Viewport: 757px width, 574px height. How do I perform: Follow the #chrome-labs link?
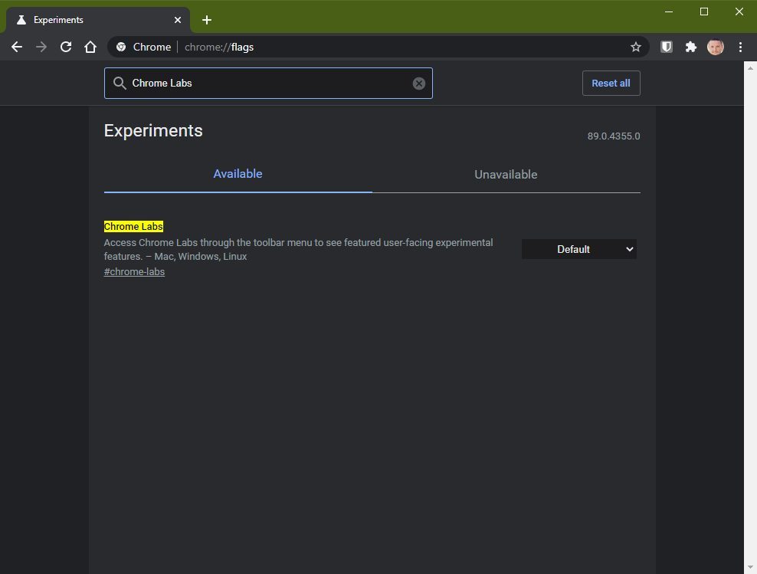134,272
